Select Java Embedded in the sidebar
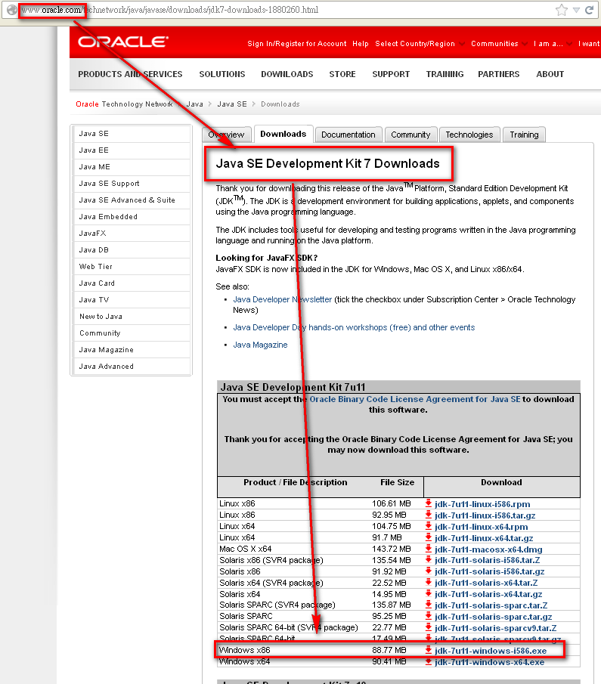This screenshot has height=684, width=601. pos(132,216)
